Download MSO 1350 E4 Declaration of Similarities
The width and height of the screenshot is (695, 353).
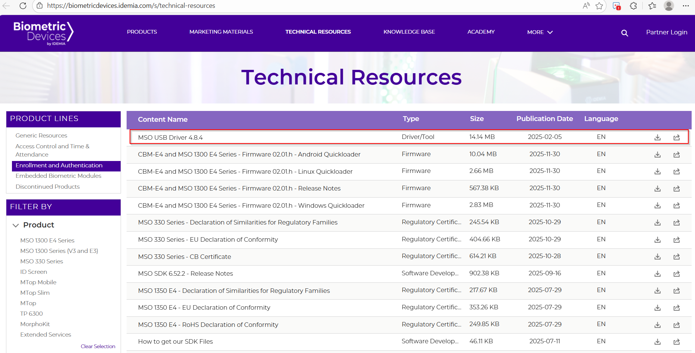(x=657, y=291)
